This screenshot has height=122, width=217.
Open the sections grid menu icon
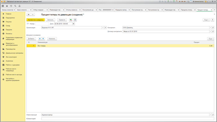[x=3, y=6]
